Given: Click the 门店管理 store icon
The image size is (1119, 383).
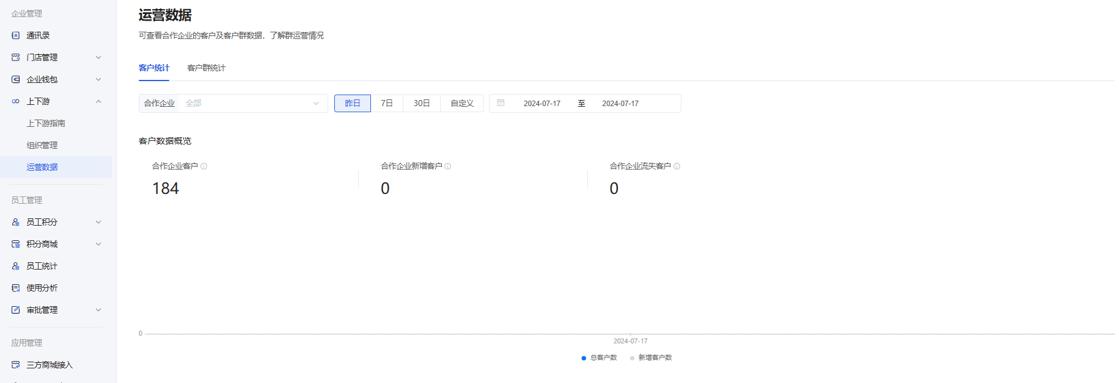Looking at the screenshot, I should [x=16, y=57].
